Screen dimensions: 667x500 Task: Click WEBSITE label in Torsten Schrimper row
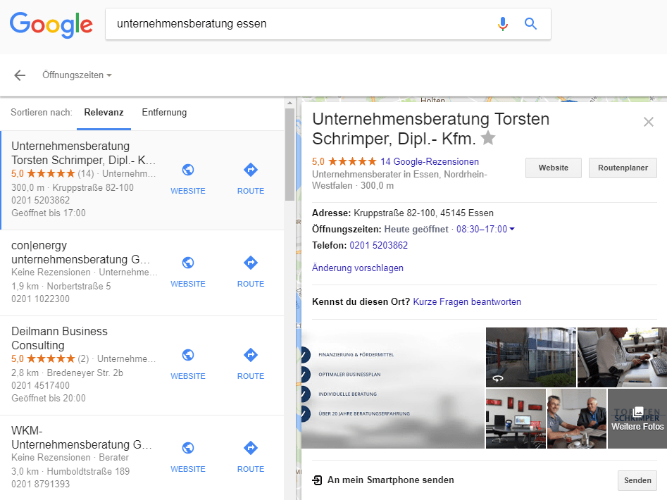(188, 191)
